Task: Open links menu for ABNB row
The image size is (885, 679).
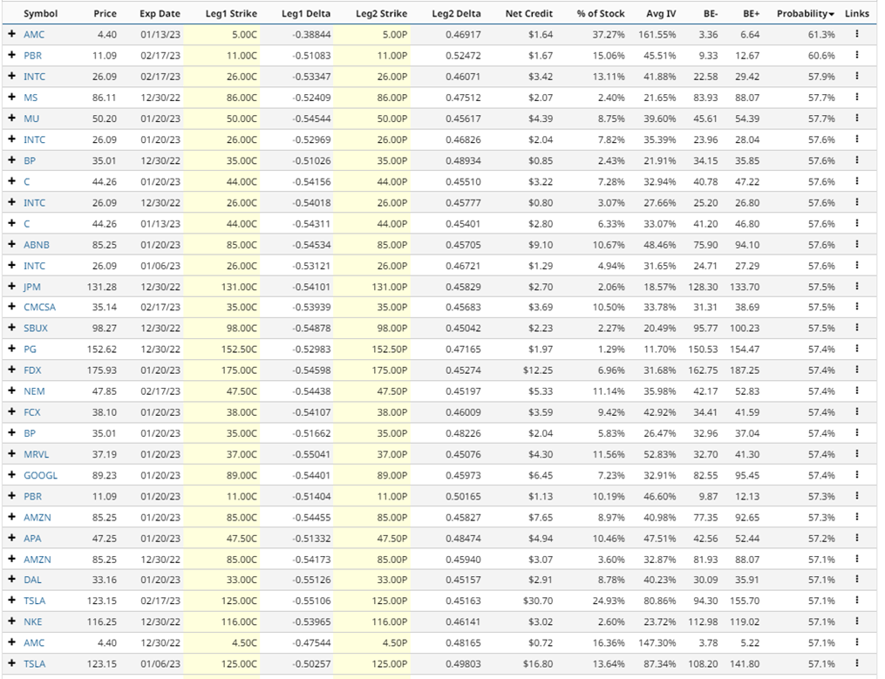Action: point(857,244)
